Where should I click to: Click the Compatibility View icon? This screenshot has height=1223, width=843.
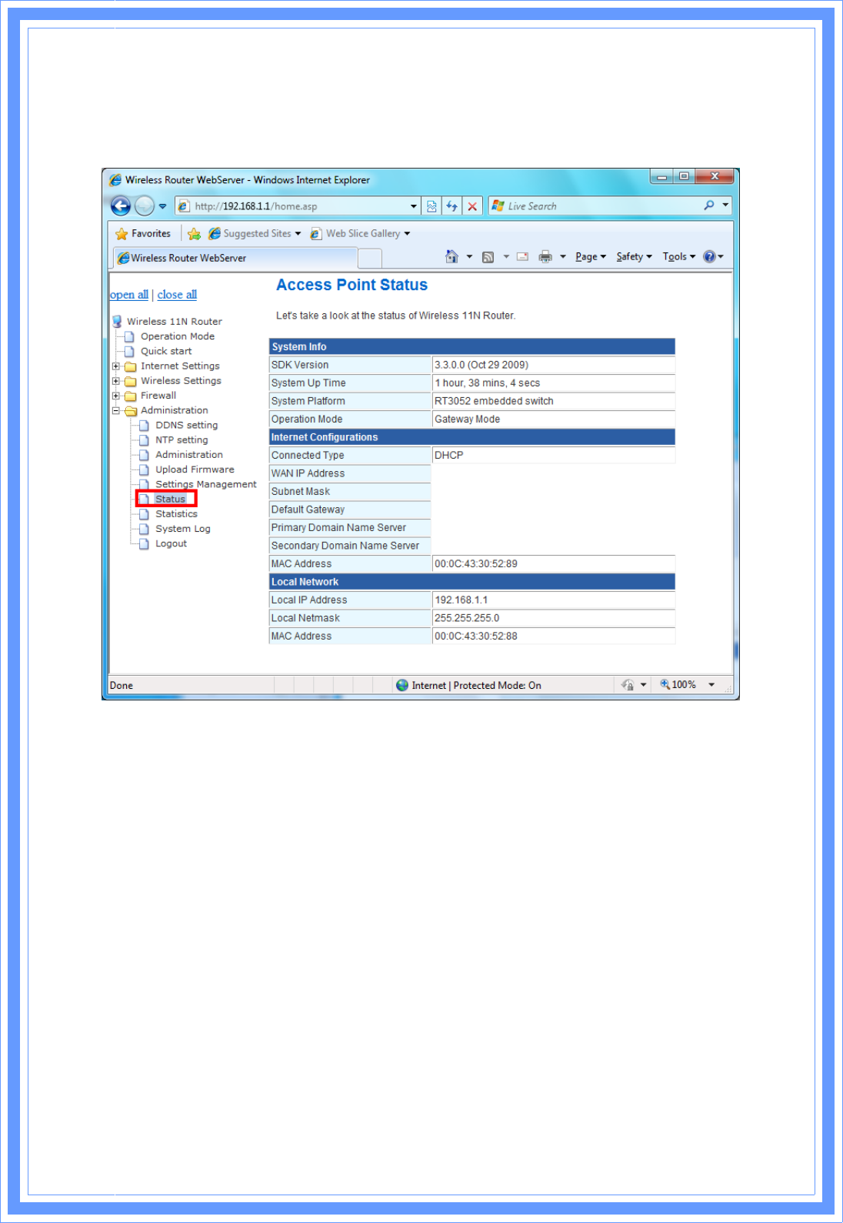[x=431, y=206]
